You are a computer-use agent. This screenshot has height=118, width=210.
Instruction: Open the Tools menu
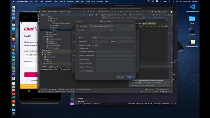coord(88,1)
